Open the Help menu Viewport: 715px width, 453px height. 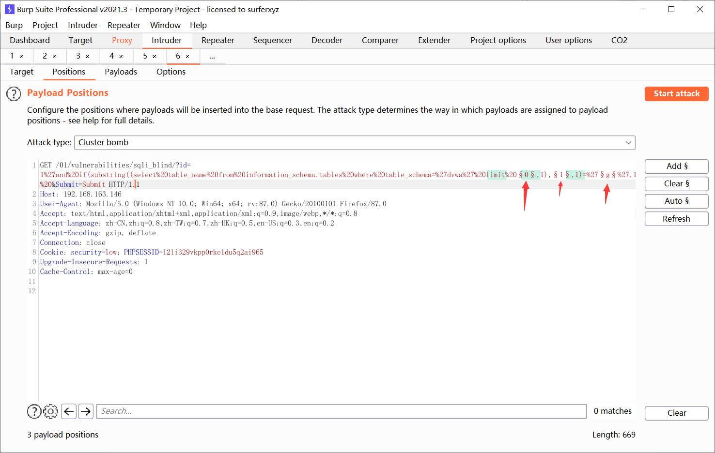198,25
